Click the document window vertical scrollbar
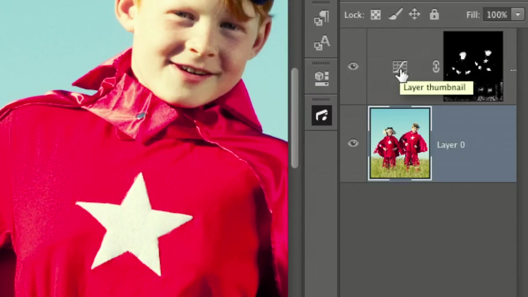The height and width of the screenshot is (297, 528). [295, 119]
